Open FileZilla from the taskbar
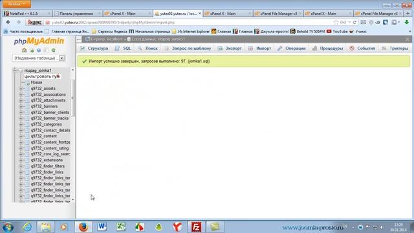Viewport: 414px width, 233px height. point(196,227)
